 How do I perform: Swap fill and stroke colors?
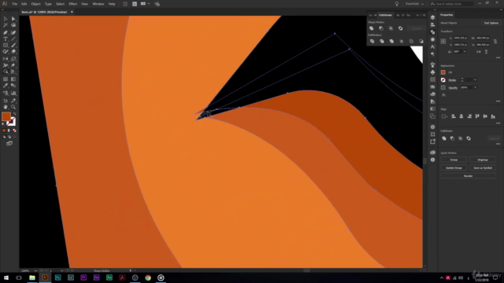click(14, 114)
